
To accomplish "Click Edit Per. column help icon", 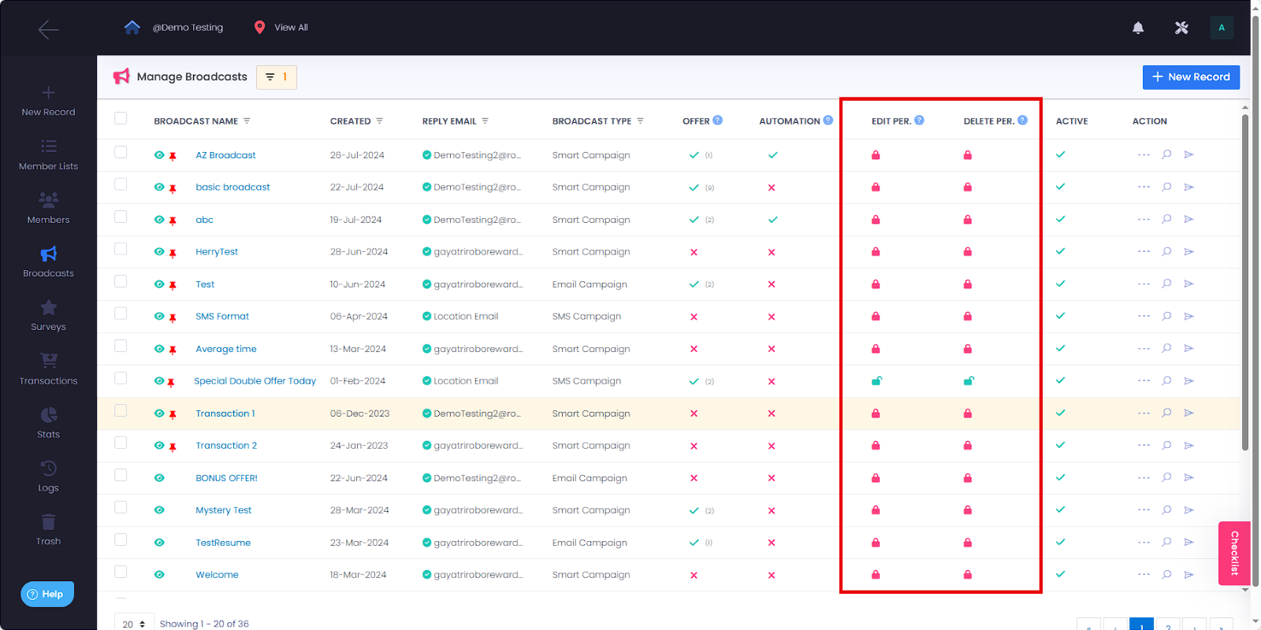I will 919,120.
